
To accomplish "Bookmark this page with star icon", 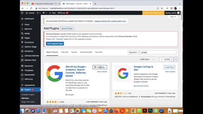I will [162, 8].
